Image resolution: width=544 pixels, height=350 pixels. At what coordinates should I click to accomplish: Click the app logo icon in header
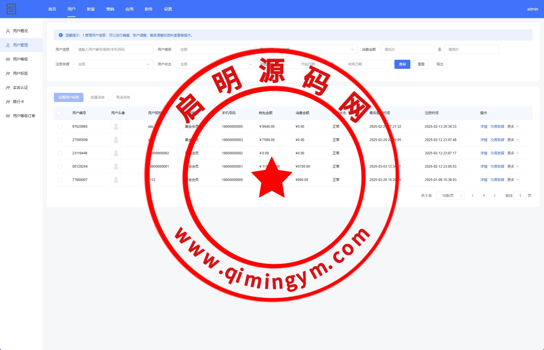click(11, 9)
